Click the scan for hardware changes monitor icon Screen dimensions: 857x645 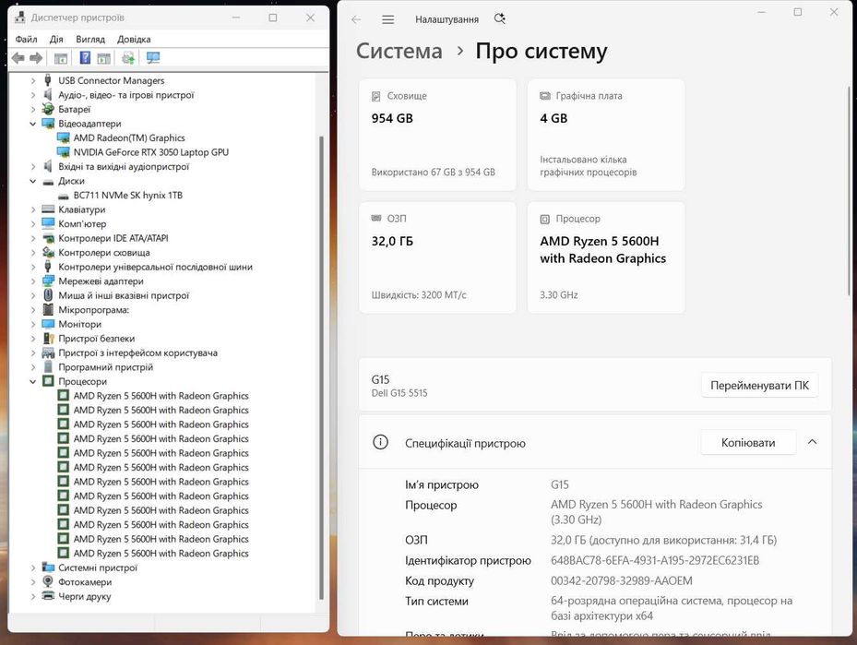pyautogui.click(x=153, y=58)
